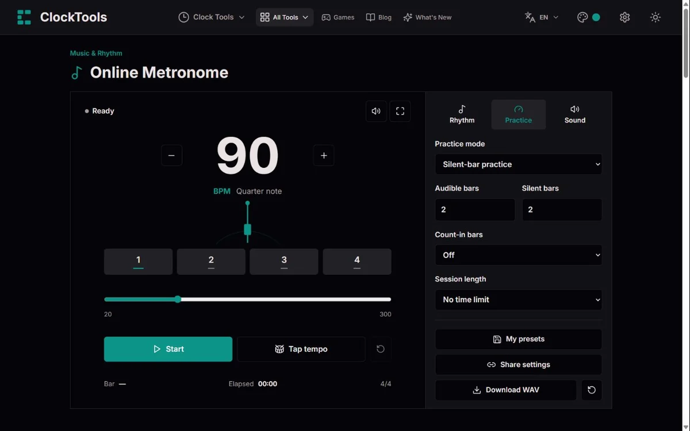690x431 pixels.
Task: Click the Elapsed 00:00 readout
Action: pos(253,384)
